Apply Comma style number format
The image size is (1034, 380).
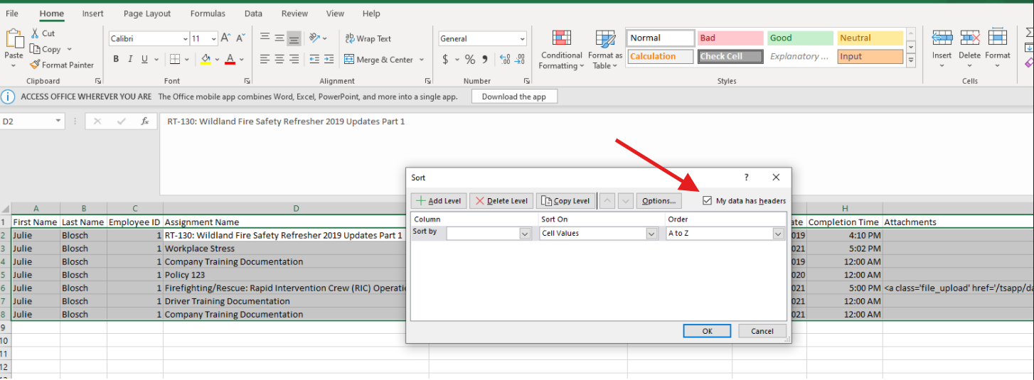486,60
